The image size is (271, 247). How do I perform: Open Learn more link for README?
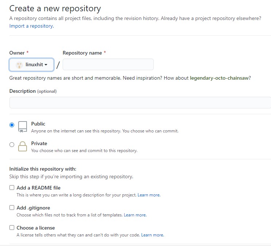click(x=149, y=195)
